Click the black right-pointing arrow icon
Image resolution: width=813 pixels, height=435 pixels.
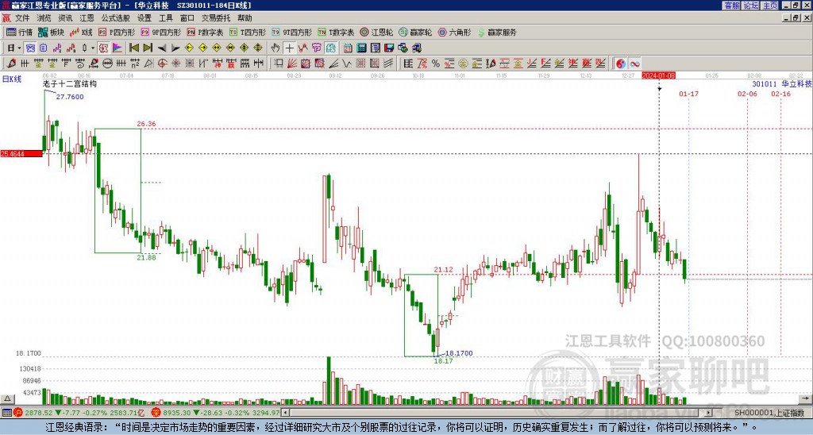(x=175, y=48)
